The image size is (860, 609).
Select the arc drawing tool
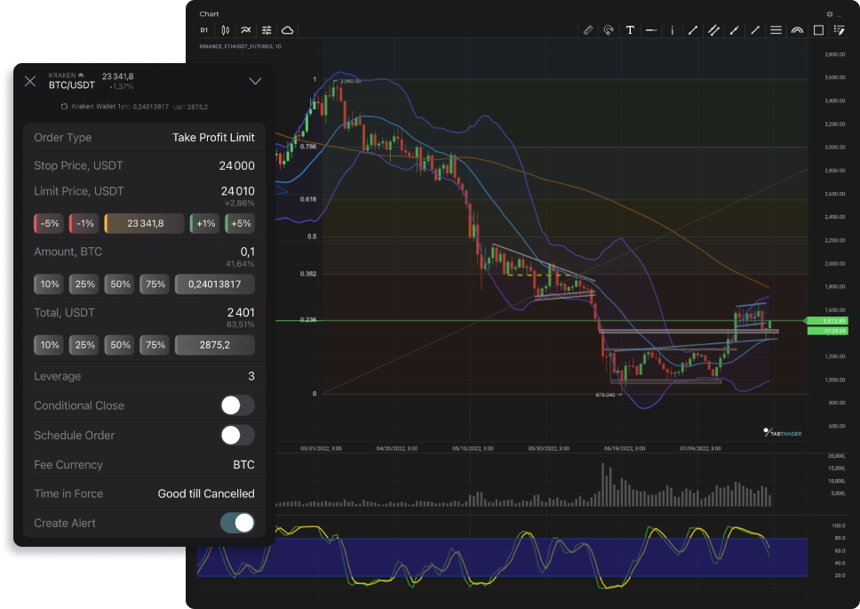pyautogui.click(x=797, y=30)
